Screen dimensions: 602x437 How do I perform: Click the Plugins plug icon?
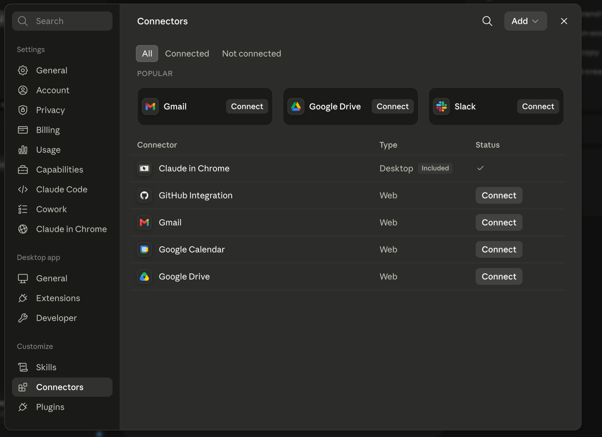click(x=23, y=407)
